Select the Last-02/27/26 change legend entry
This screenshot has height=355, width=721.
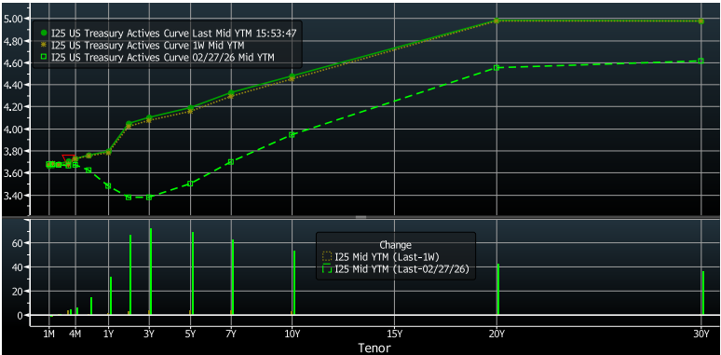(x=396, y=269)
